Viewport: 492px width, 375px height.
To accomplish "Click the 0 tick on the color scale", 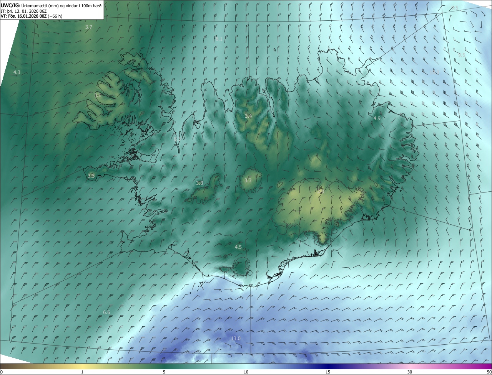I will tap(2, 372).
